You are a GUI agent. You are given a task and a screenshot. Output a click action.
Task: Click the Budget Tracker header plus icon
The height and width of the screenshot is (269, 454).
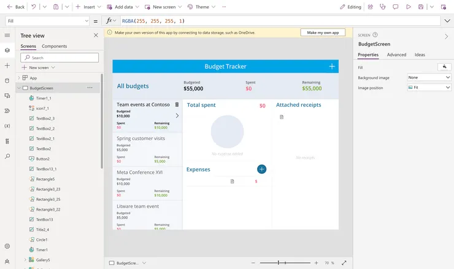pos(332,66)
